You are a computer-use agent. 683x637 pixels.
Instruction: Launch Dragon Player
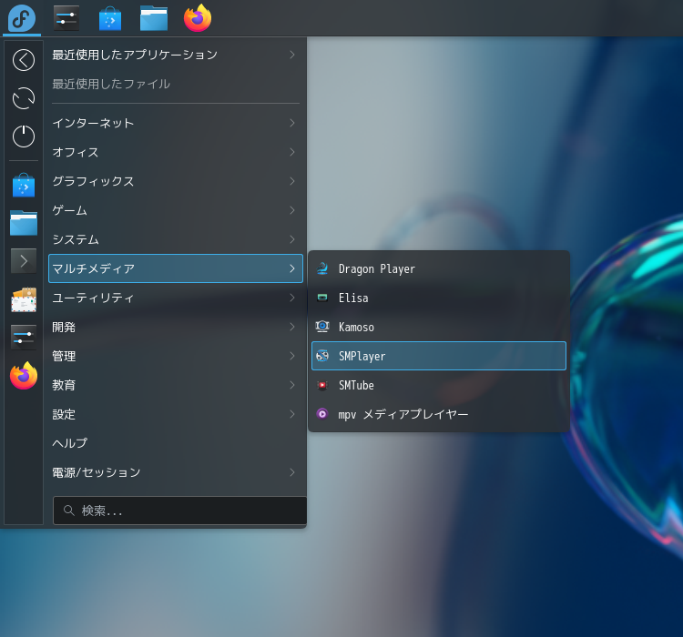coord(439,268)
